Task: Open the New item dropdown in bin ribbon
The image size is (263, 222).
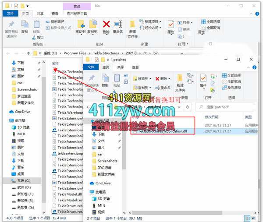Action: 152,21
